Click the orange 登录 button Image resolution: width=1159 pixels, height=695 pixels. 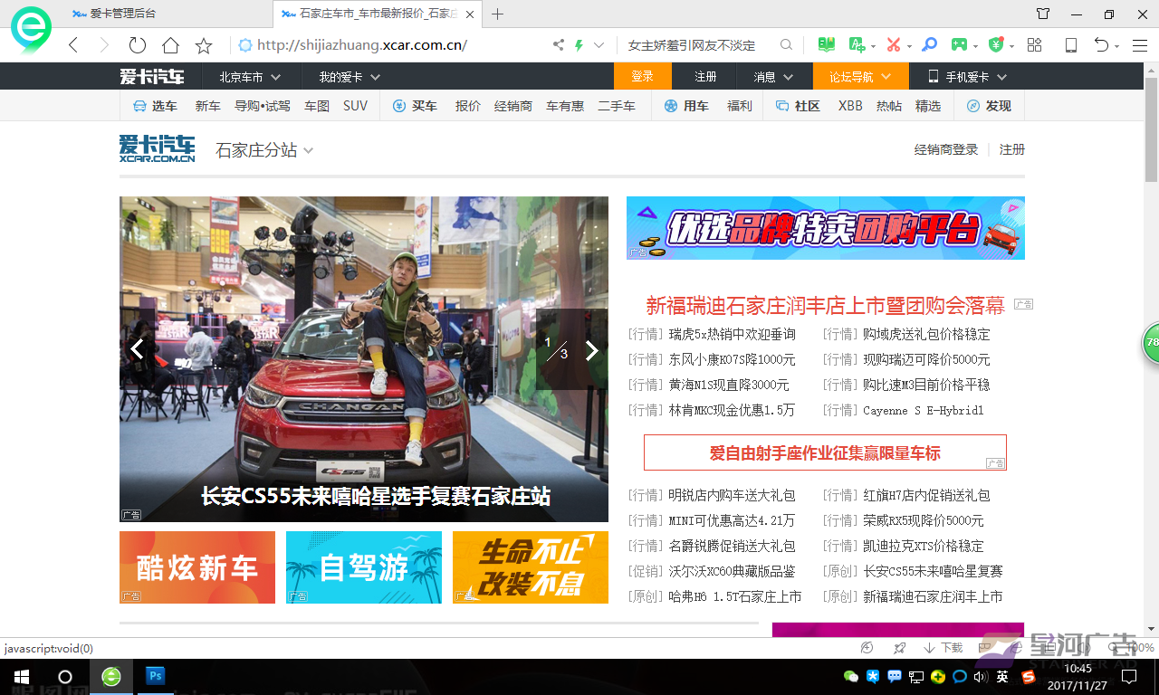[642, 77]
